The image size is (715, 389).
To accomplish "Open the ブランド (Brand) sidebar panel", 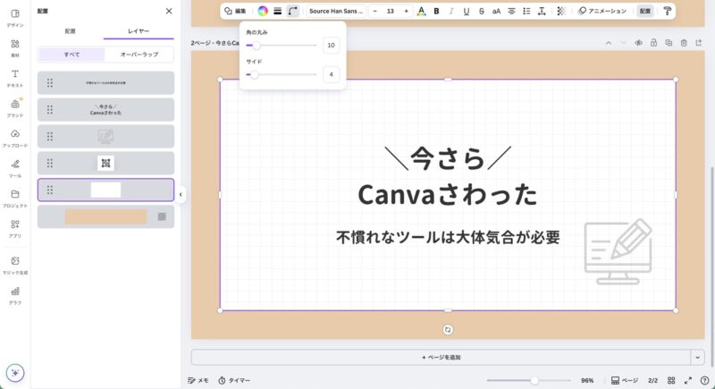I will pos(15,108).
